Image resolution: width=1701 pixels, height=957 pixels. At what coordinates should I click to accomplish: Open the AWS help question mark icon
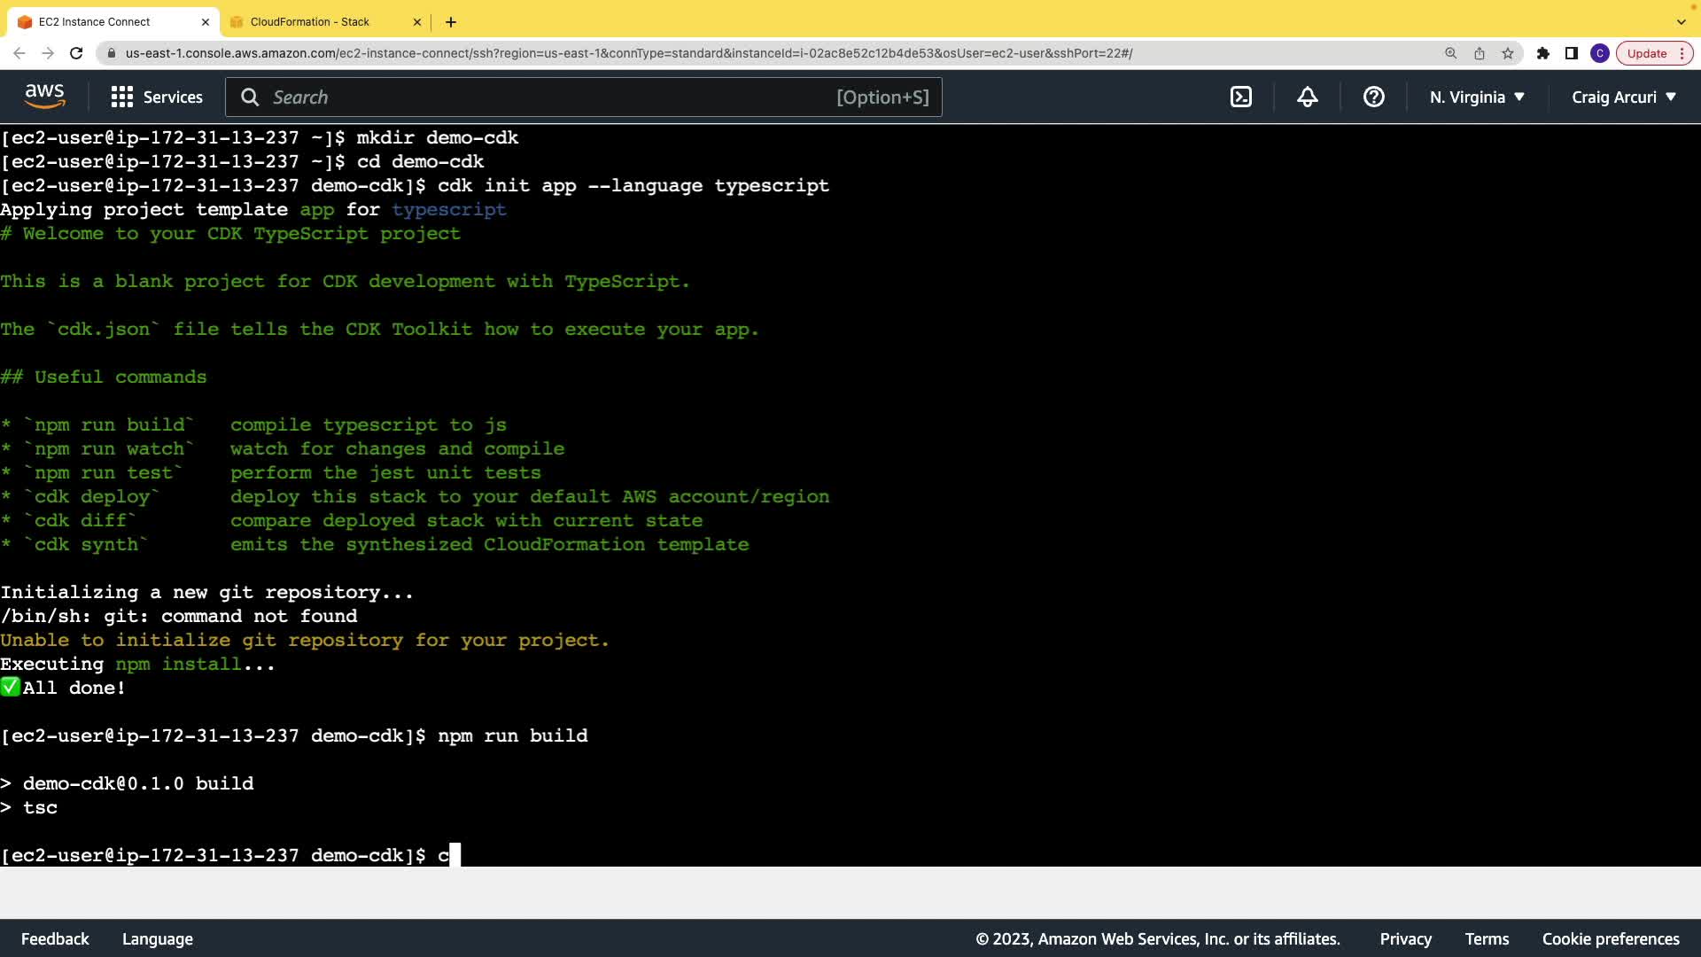click(x=1373, y=97)
